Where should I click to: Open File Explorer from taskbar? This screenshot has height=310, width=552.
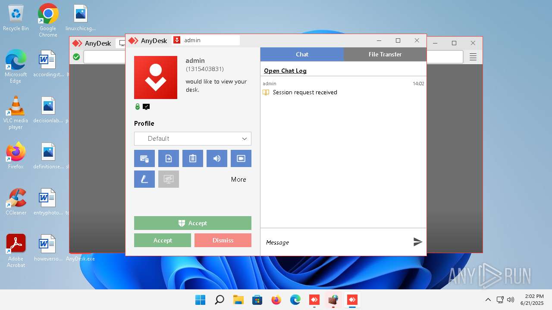238,300
